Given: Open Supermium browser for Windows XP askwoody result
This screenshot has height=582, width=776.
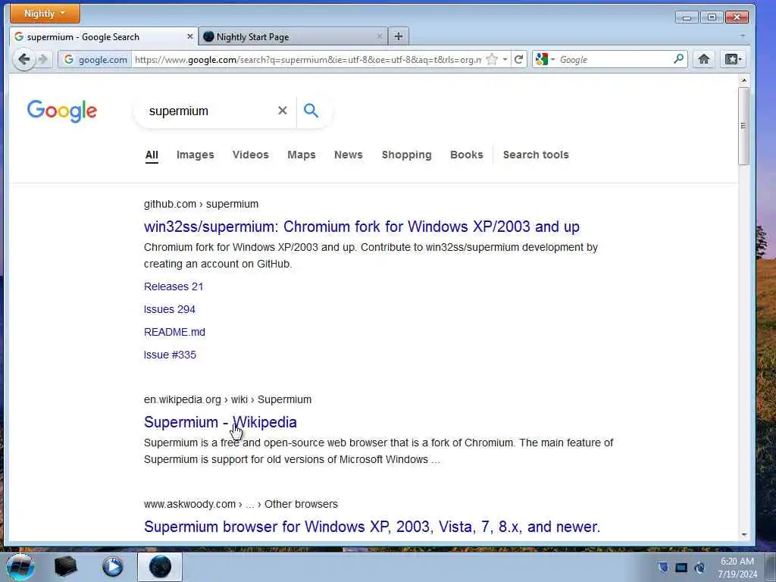Looking at the screenshot, I should coord(371,527).
